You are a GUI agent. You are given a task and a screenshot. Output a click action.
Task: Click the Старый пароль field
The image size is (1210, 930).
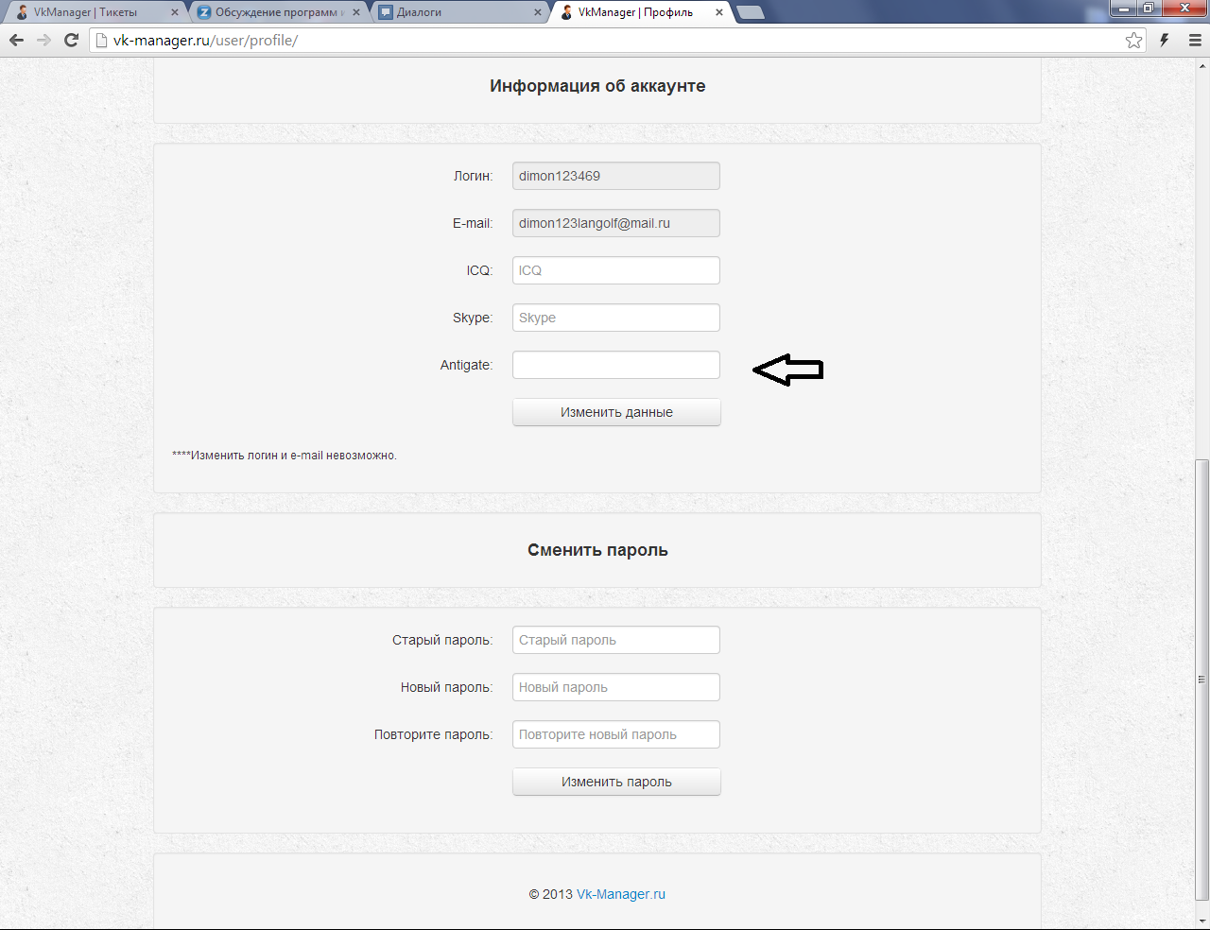(x=616, y=640)
